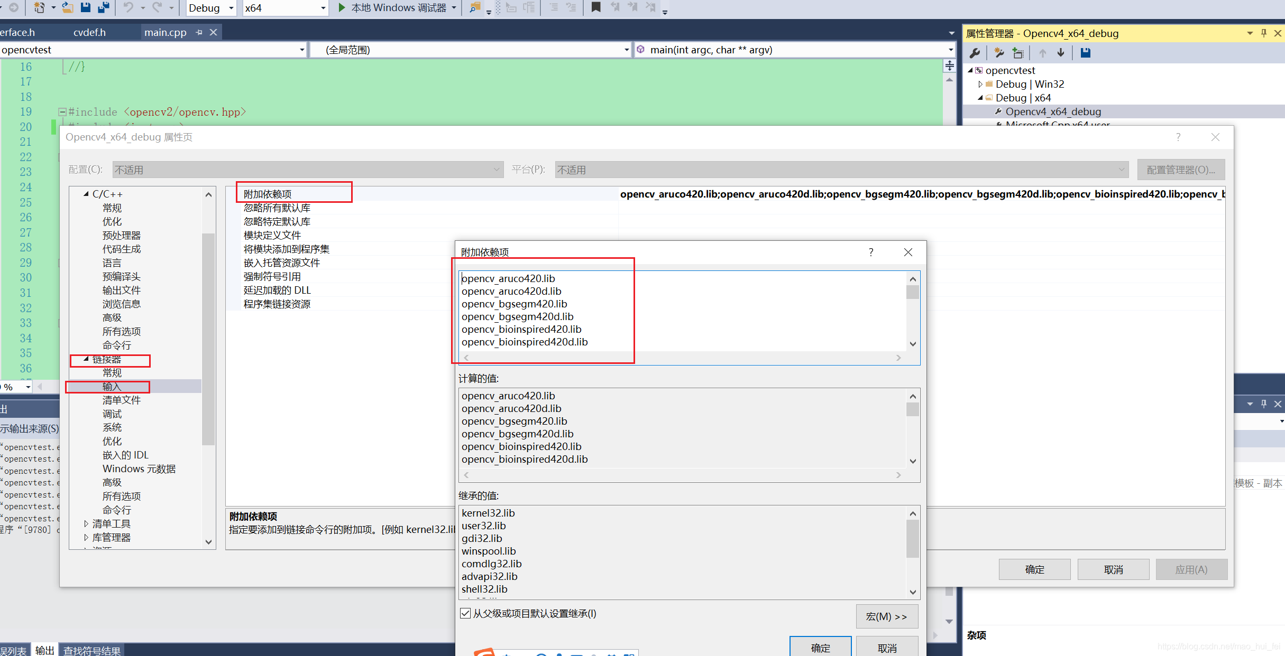Click the wrench Properties icon in 属性管理器
Screen dimensions: 1285x656
[x=975, y=53]
